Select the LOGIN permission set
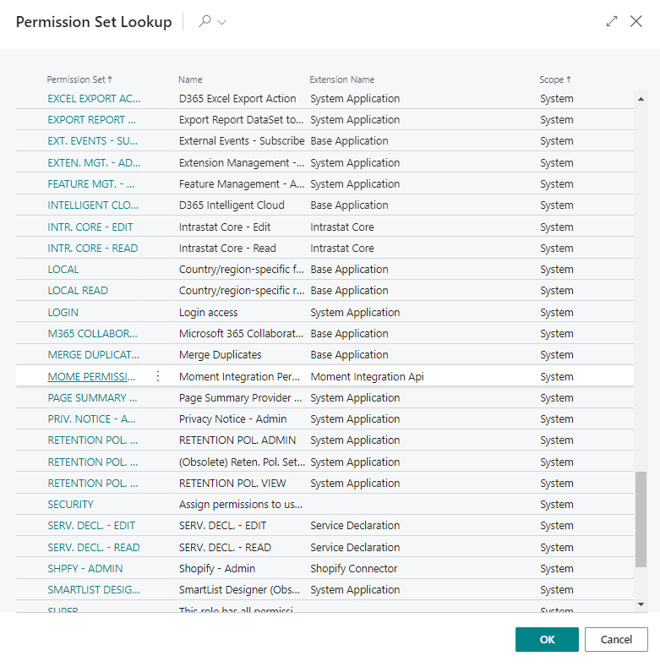The width and height of the screenshot is (660, 667). (63, 313)
